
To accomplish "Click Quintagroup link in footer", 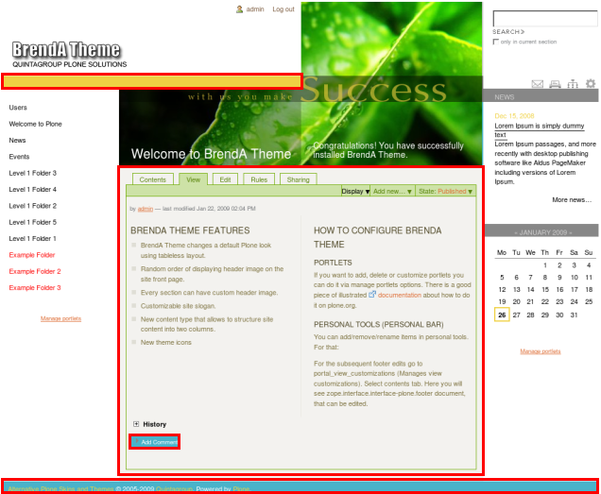I will (174, 488).
